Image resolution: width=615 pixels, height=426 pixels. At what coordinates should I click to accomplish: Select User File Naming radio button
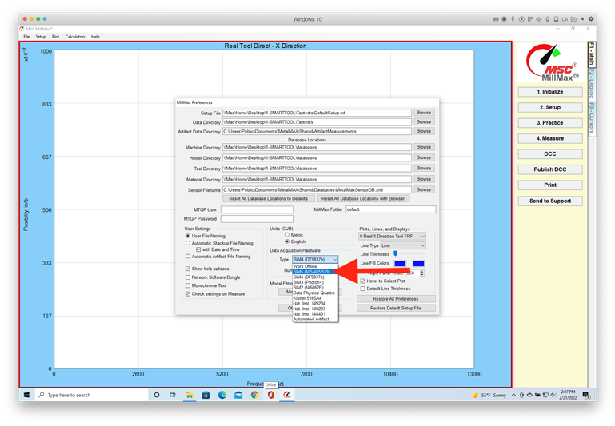click(x=188, y=236)
